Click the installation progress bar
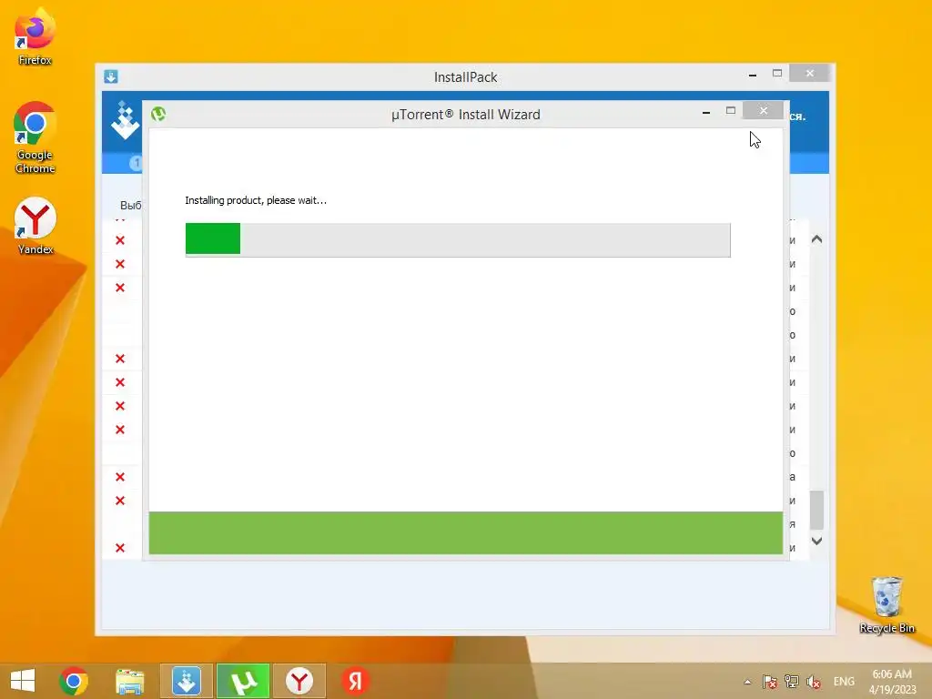The image size is (932, 699). [x=458, y=239]
